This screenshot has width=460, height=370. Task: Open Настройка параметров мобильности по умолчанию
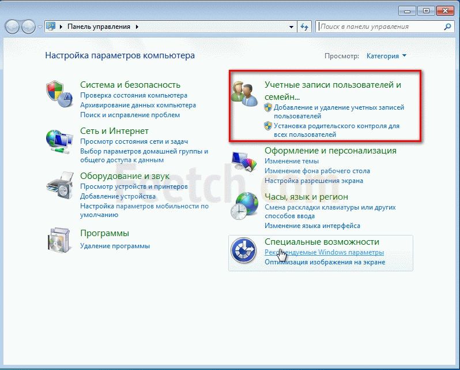(x=144, y=210)
